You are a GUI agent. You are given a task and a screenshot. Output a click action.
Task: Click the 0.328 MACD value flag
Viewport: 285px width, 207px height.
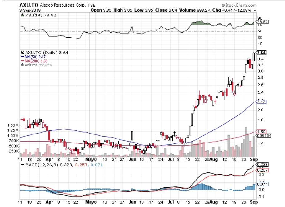point(262,164)
